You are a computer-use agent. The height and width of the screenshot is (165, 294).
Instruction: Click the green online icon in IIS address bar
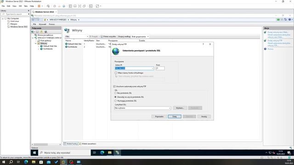(278, 19)
